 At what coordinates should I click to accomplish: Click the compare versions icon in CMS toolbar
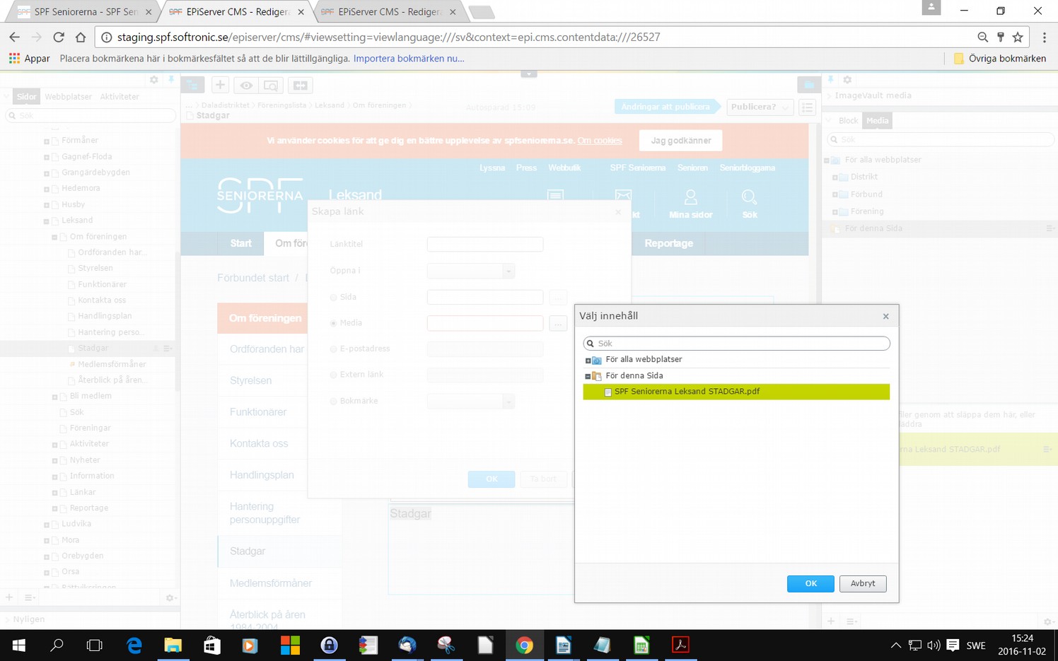tap(300, 86)
